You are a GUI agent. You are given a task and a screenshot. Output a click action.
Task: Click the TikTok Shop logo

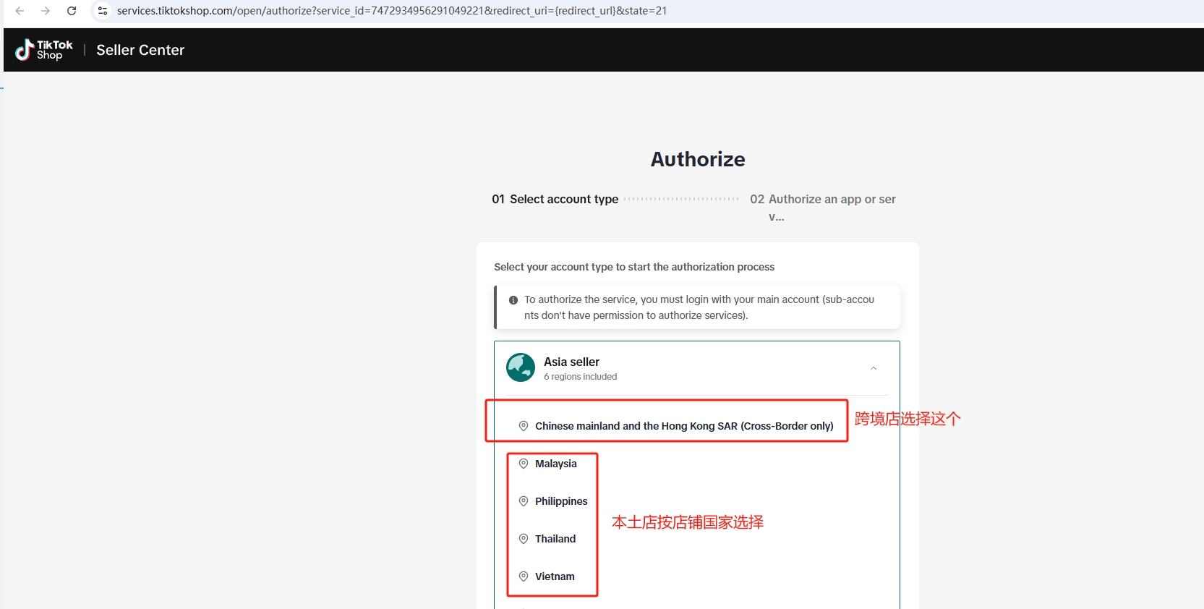pos(44,50)
